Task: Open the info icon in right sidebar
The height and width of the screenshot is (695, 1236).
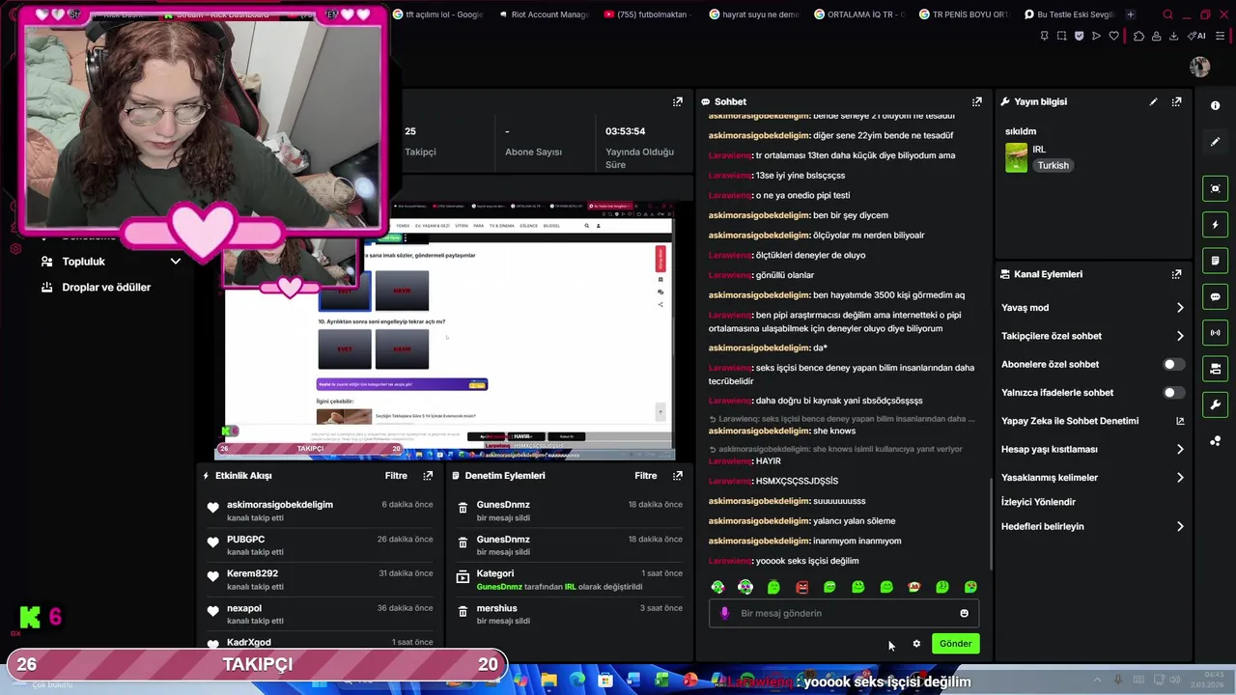Action: 1216,105
